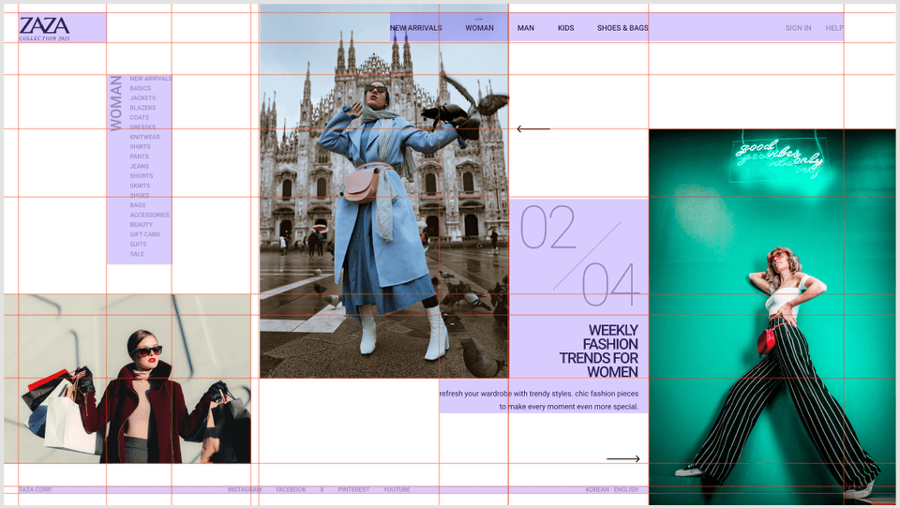Select MAN in the top navigation
This screenshot has height=508, width=900.
click(x=526, y=27)
